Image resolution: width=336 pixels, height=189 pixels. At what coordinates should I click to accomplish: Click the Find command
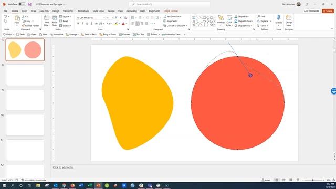261,16
